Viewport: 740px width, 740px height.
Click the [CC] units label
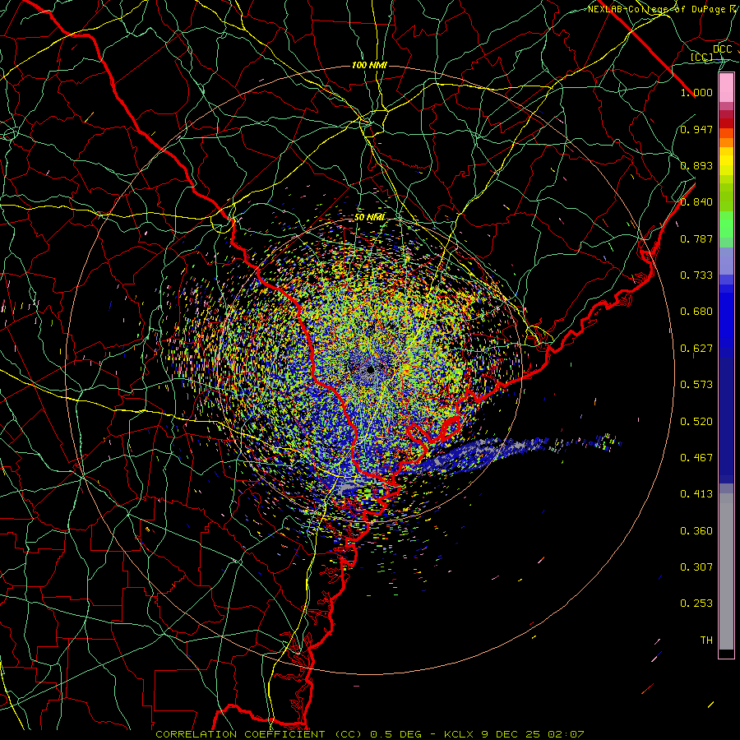702,57
